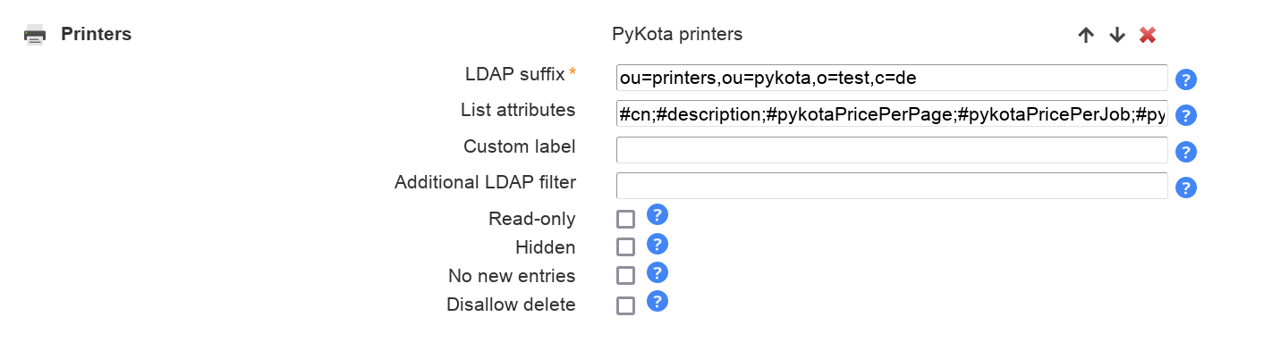Show help for No new entries
Image resolution: width=1264 pixels, height=342 pixels.
(x=657, y=272)
